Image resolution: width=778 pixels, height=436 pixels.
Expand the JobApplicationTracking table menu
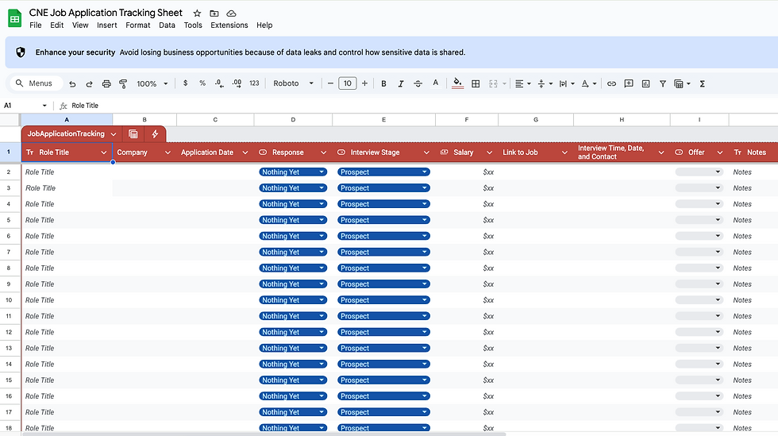(x=114, y=134)
